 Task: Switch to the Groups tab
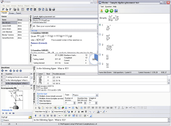pos(11,13)
